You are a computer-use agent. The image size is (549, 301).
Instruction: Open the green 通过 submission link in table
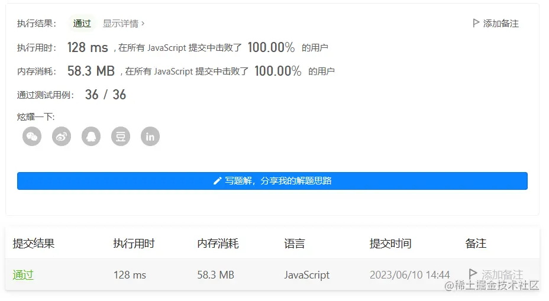pos(23,275)
